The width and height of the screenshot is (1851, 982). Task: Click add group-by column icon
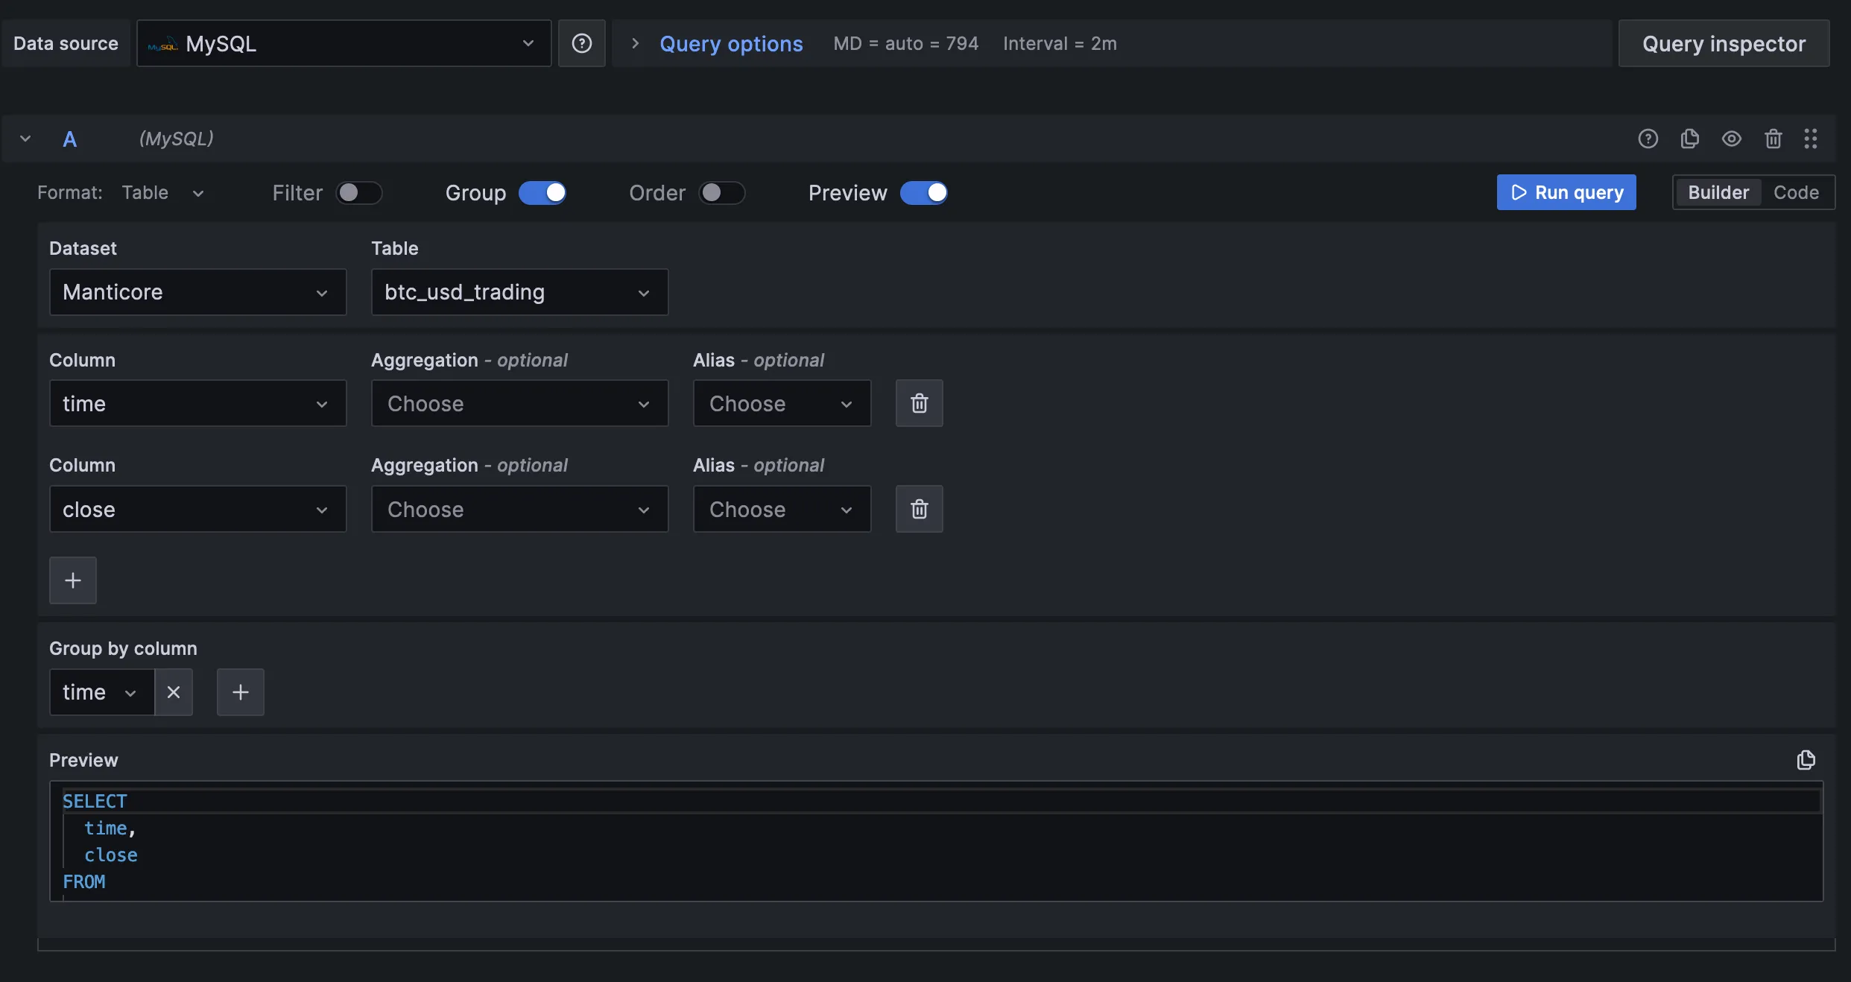coord(240,692)
